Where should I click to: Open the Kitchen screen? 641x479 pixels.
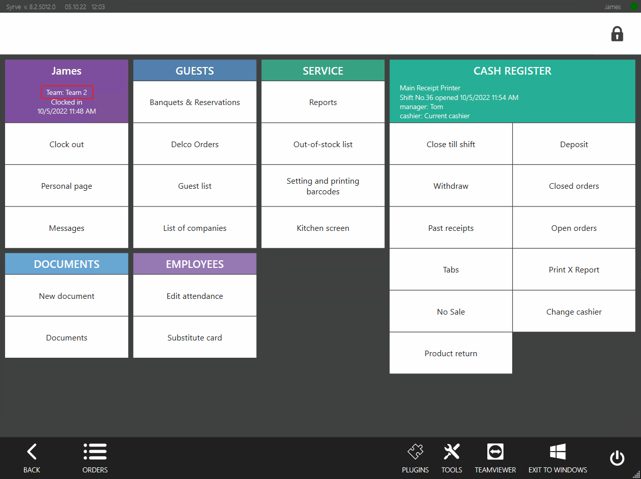[323, 228]
